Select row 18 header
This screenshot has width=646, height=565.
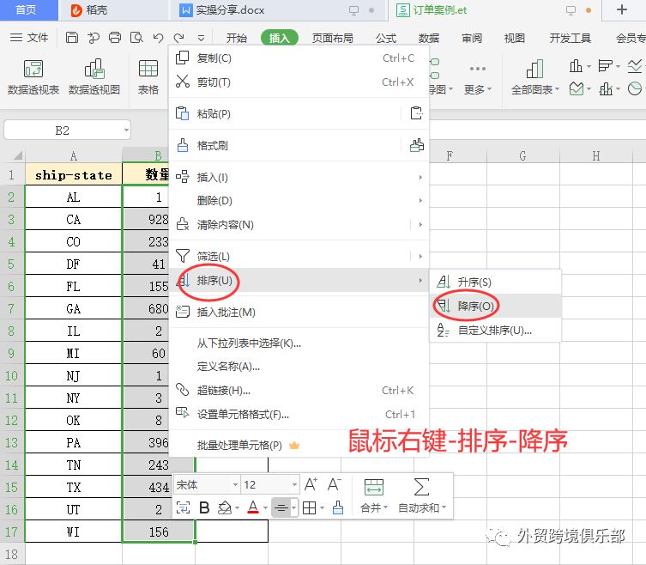12,554
